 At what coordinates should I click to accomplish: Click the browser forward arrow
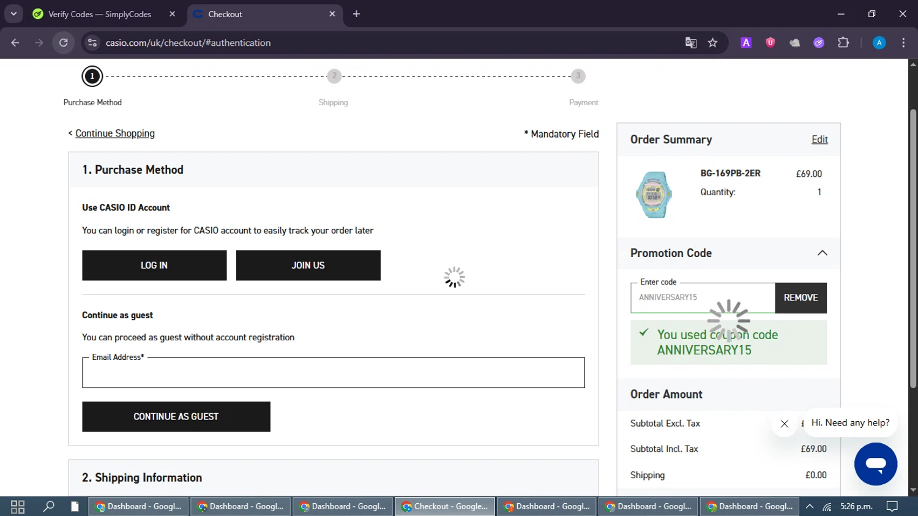pos(39,43)
